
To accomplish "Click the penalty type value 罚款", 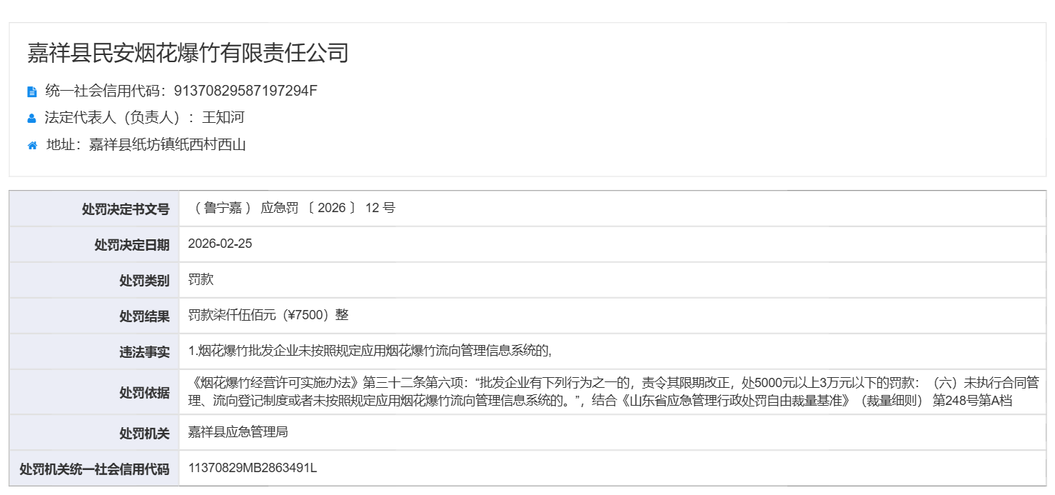I will tap(201, 279).
